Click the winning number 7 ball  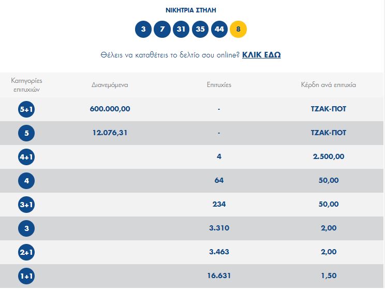162,29
